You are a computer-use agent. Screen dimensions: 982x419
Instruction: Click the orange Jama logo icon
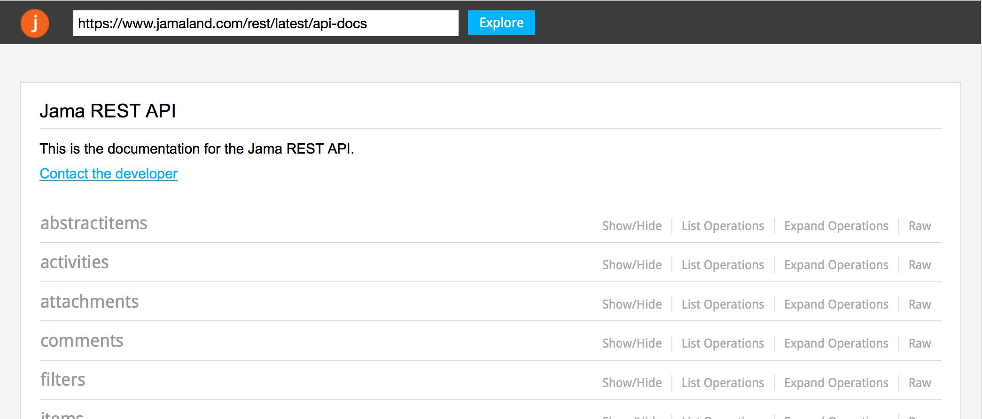pos(35,23)
